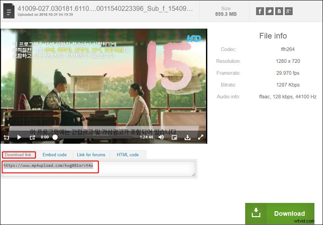Click the video filename title
The width and height of the screenshot is (323, 225).
pyautogui.click(x=105, y=8)
